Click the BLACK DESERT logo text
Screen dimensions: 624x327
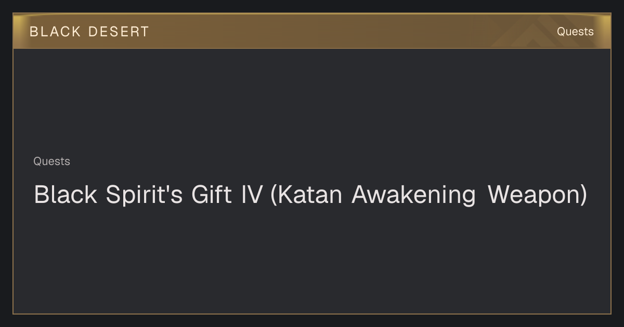click(89, 32)
